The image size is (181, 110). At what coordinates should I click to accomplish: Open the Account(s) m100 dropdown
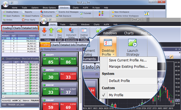20,101
